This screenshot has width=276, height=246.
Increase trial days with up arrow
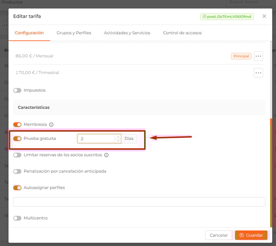click(x=118, y=137)
